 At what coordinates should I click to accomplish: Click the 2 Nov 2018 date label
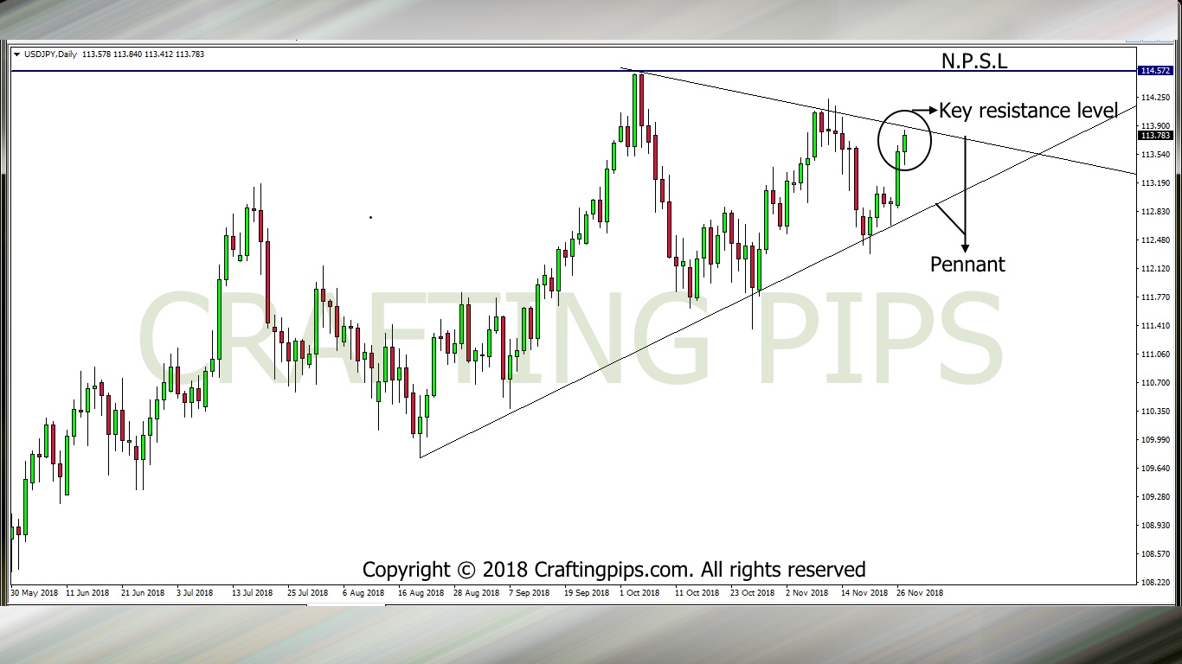(806, 593)
